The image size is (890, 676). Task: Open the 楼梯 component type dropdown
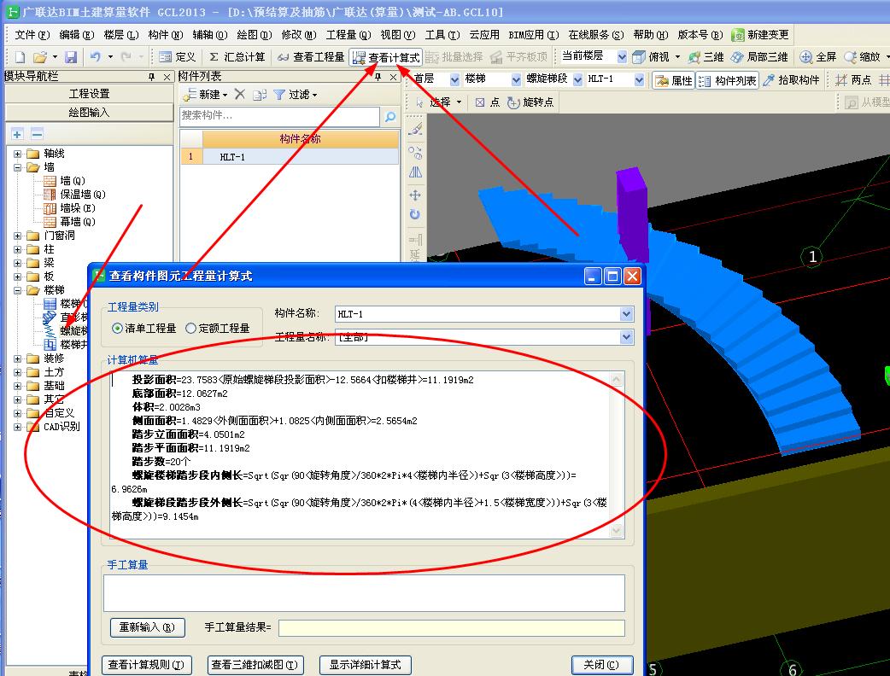coord(516,79)
